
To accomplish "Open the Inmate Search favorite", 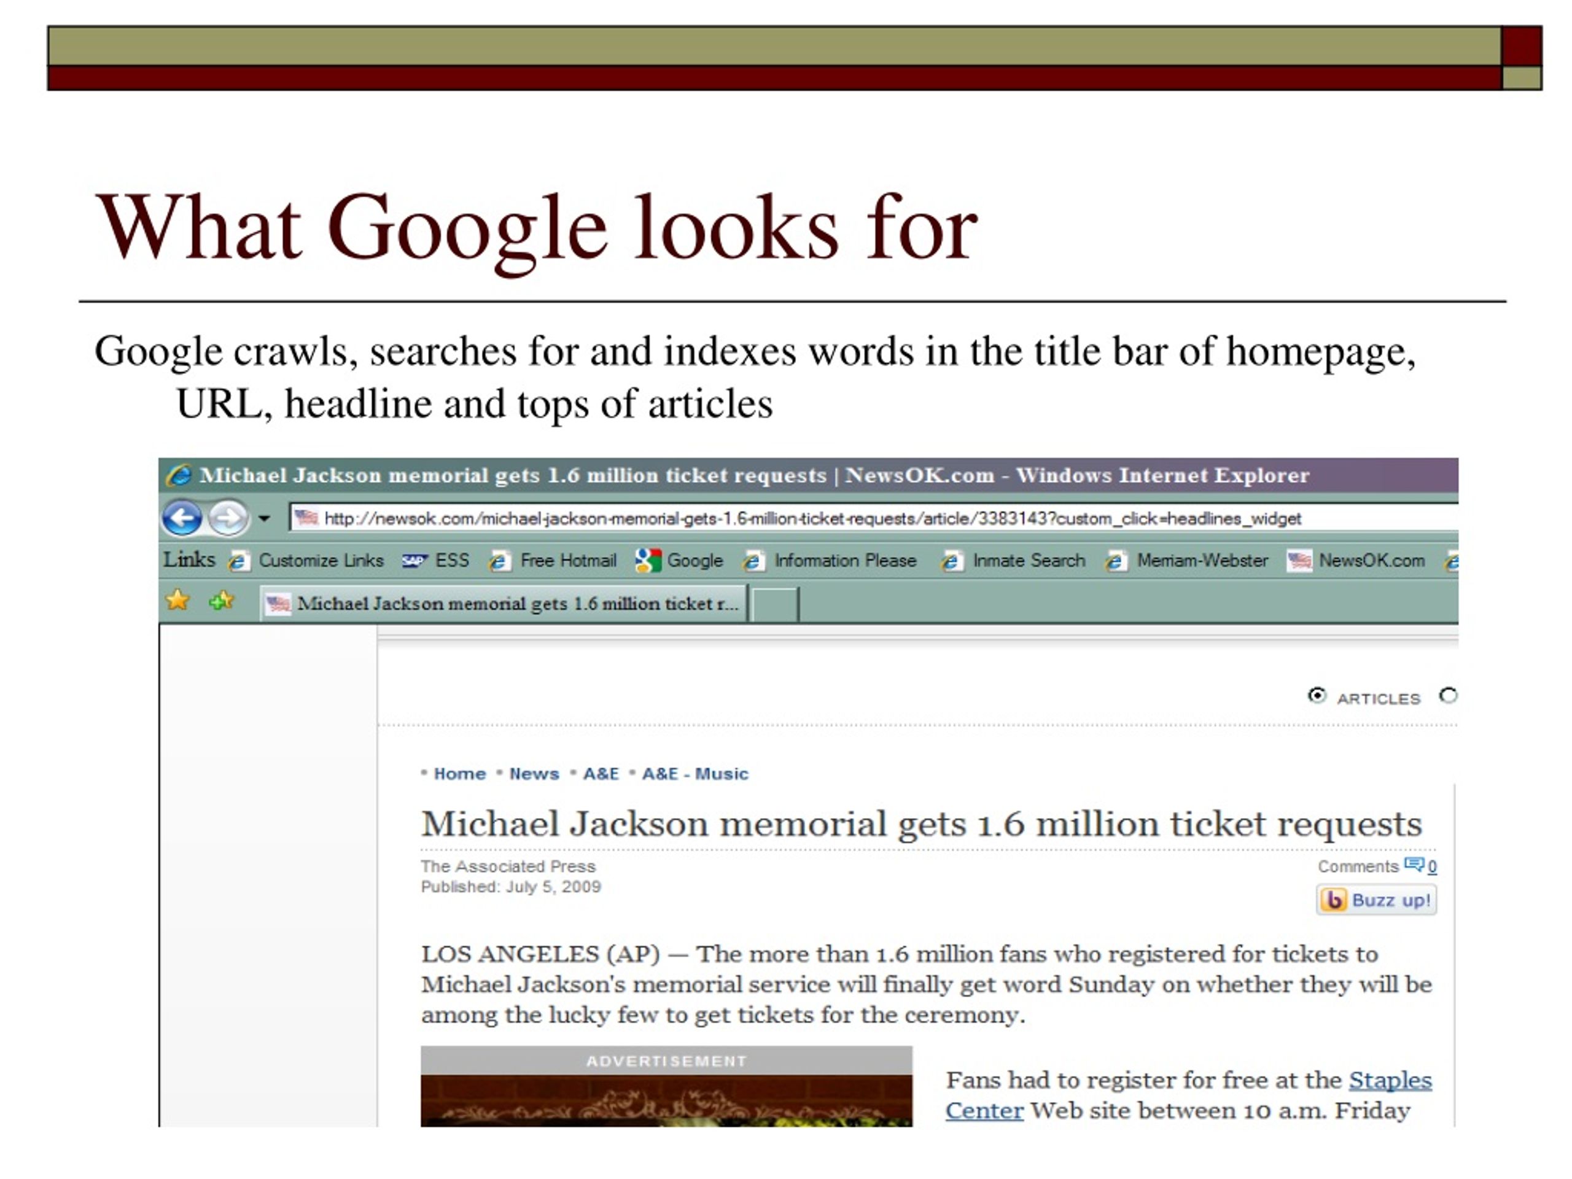I will (x=1029, y=561).
